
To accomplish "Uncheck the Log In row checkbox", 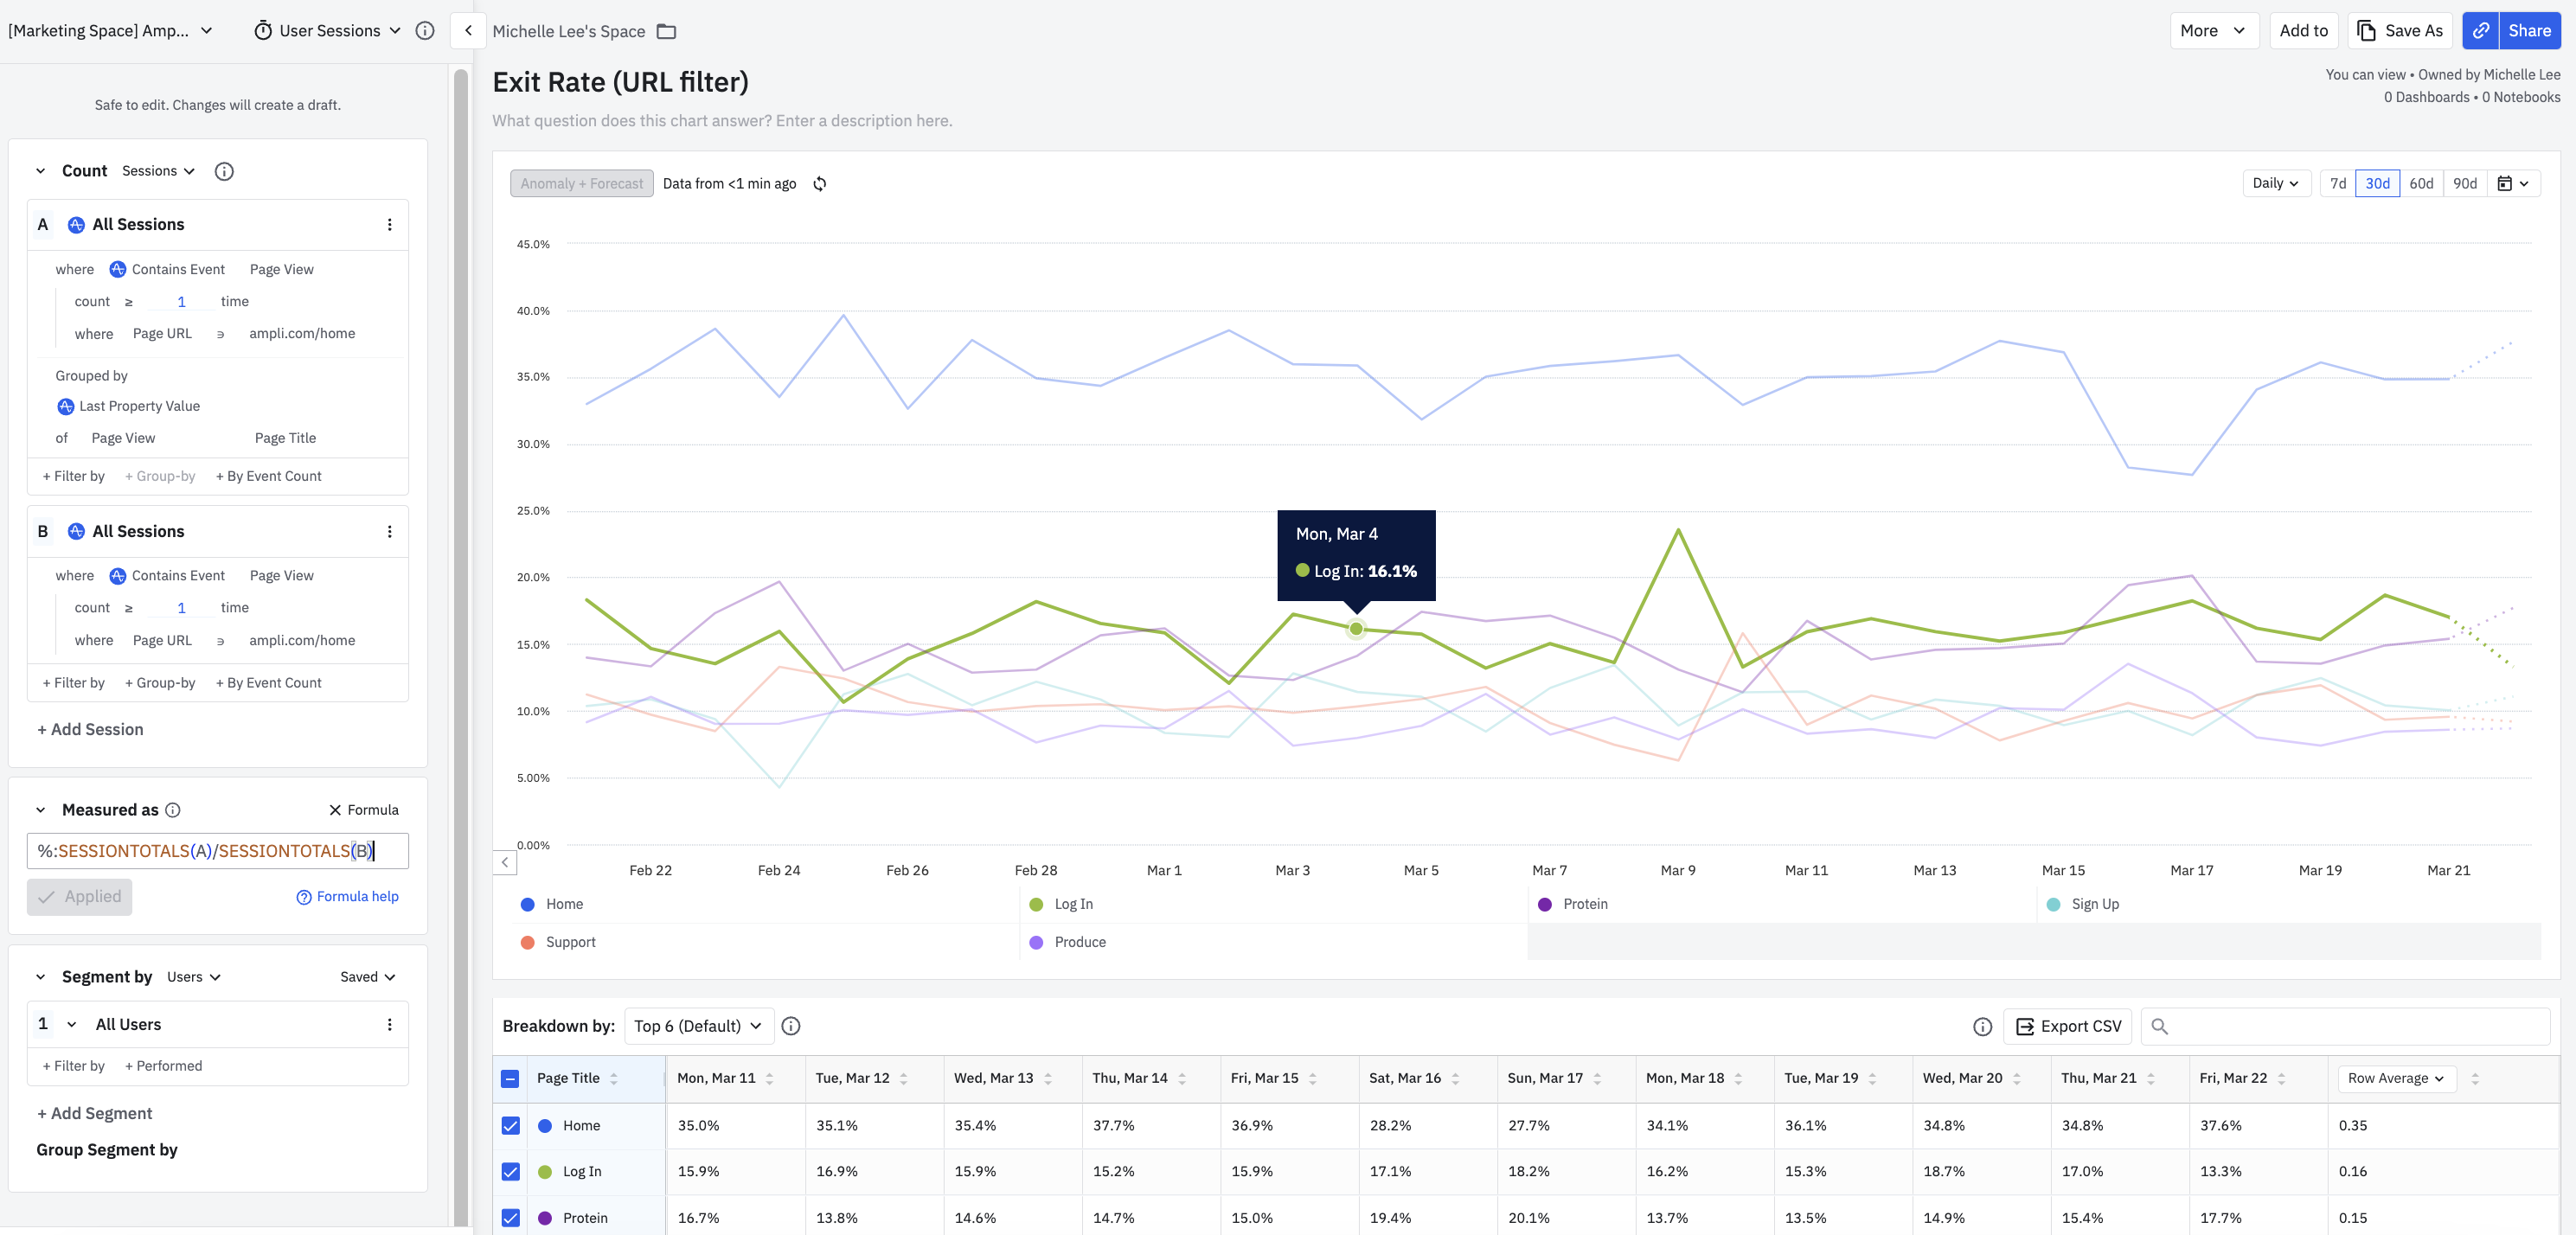I will 510,1171.
